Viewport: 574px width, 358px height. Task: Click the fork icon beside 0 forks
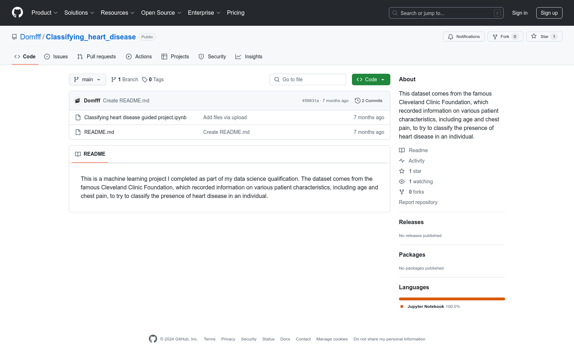(x=402, y=192)
